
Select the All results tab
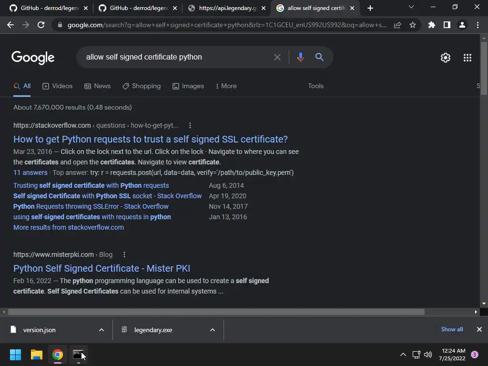click(22, 86)
